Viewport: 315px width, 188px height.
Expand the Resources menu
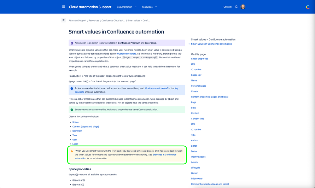[149, 7]
